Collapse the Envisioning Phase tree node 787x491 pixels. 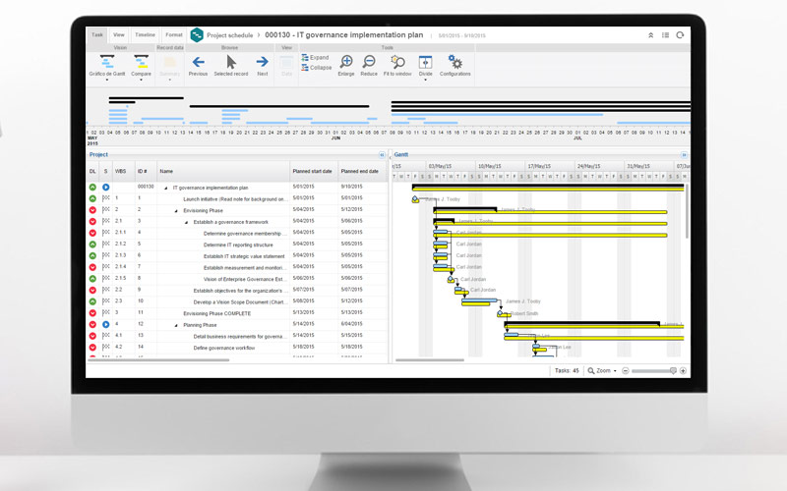pos(177,210)
